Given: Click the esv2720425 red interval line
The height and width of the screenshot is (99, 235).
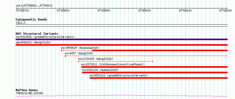Looking at the screenshot, I should pyautogui.click(x=116, y=61).
